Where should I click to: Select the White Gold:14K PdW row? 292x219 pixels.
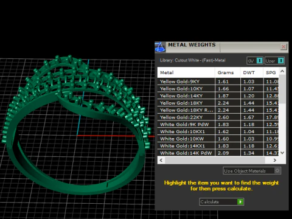[x=218, y=153]
